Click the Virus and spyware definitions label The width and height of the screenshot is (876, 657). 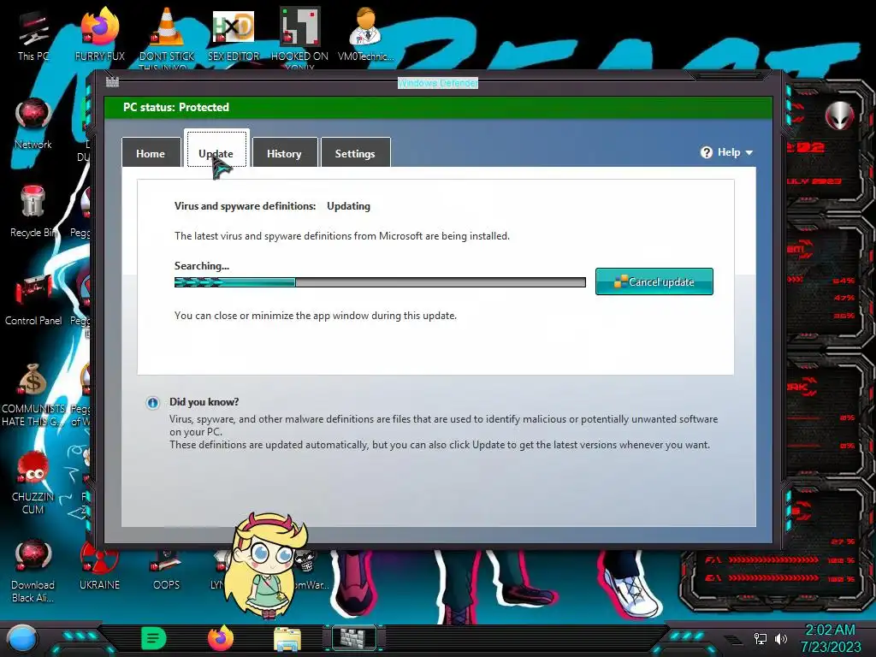tap(246, 206)
